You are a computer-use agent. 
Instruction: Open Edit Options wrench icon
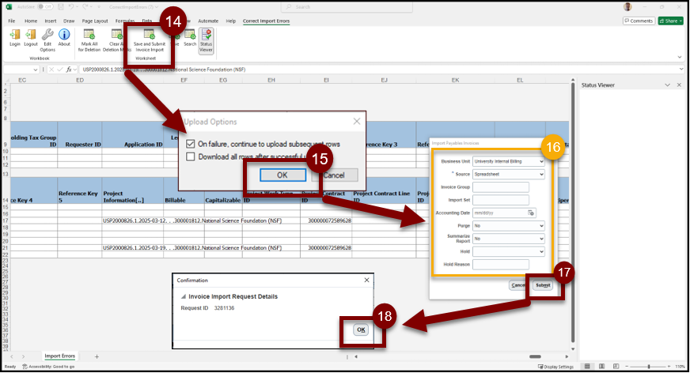click(47, 37)
